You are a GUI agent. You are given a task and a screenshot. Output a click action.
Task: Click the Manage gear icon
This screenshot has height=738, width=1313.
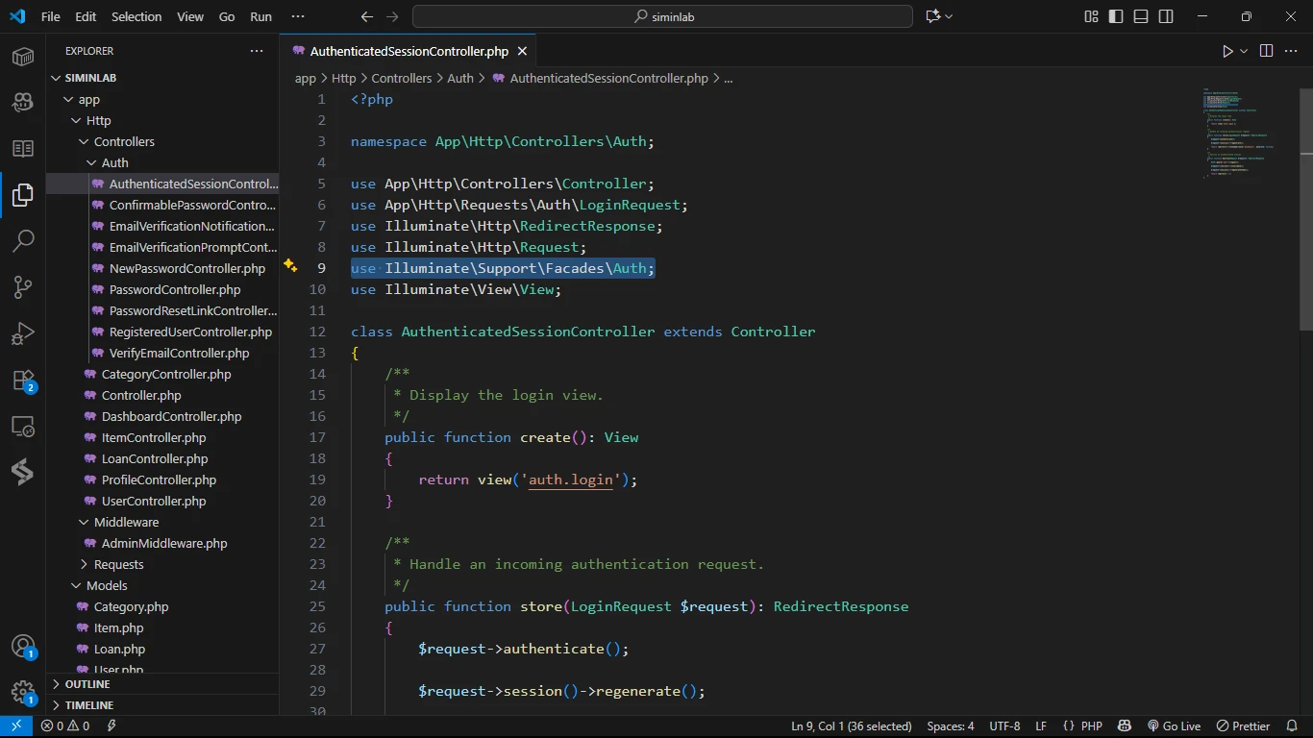click(x=23, y=692)
